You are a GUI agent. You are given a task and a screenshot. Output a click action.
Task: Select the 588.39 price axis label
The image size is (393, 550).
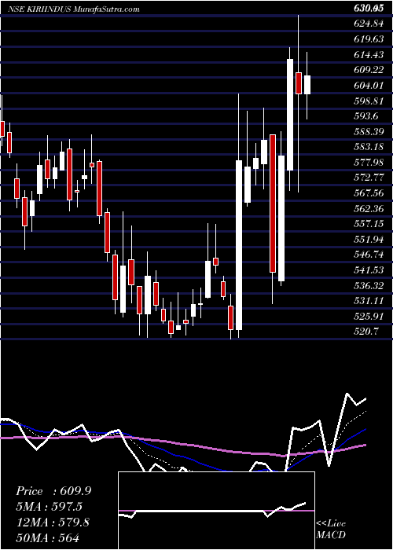tap(369, 131)
